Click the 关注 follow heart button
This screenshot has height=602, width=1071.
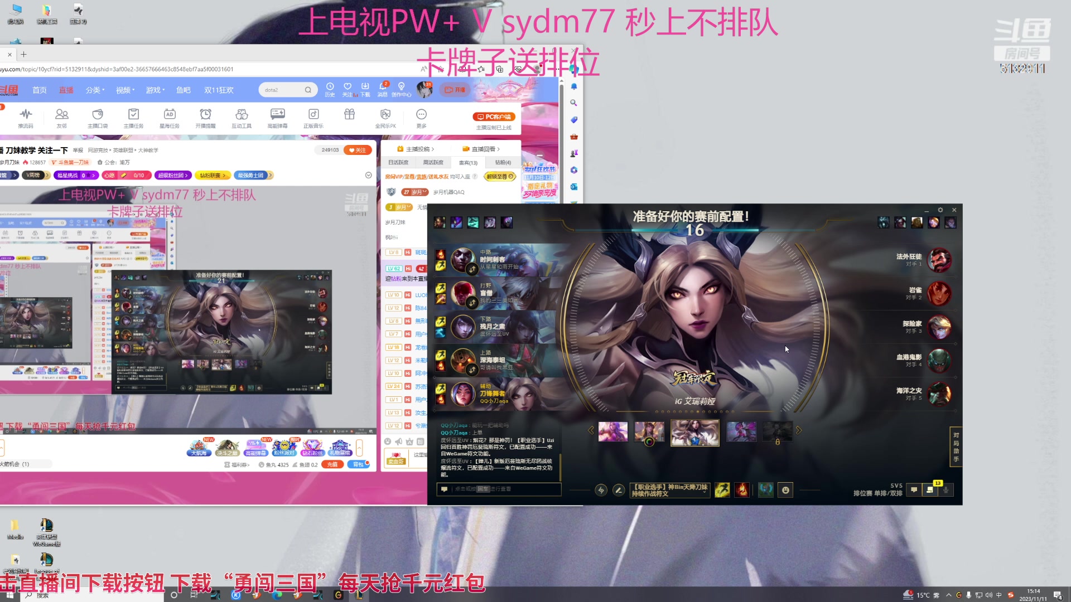tap(358, 150)
